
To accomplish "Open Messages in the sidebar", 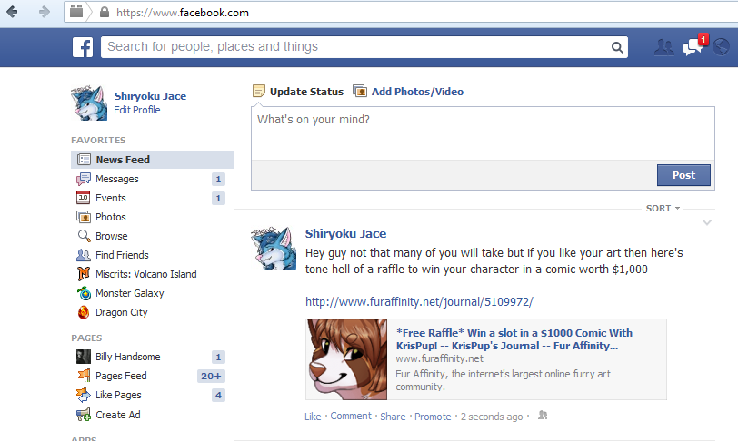I will [x=116, y=179].
